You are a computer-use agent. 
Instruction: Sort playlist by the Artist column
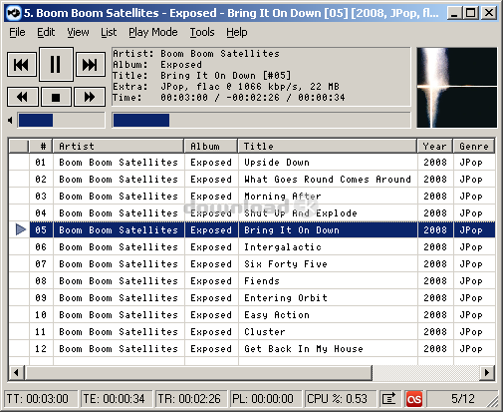119,147
